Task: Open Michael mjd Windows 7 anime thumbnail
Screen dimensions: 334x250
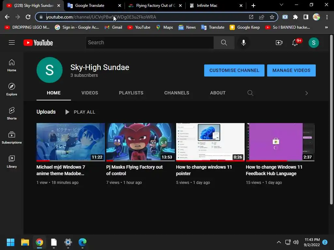Action: click(71, 142)
